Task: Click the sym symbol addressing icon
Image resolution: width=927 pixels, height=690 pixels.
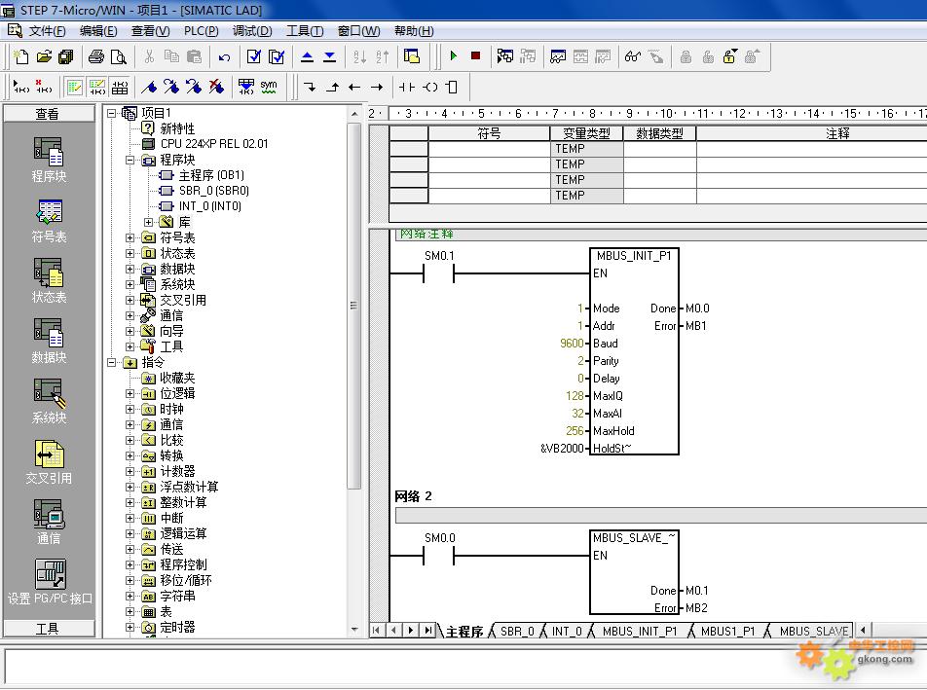Action: 269,87
